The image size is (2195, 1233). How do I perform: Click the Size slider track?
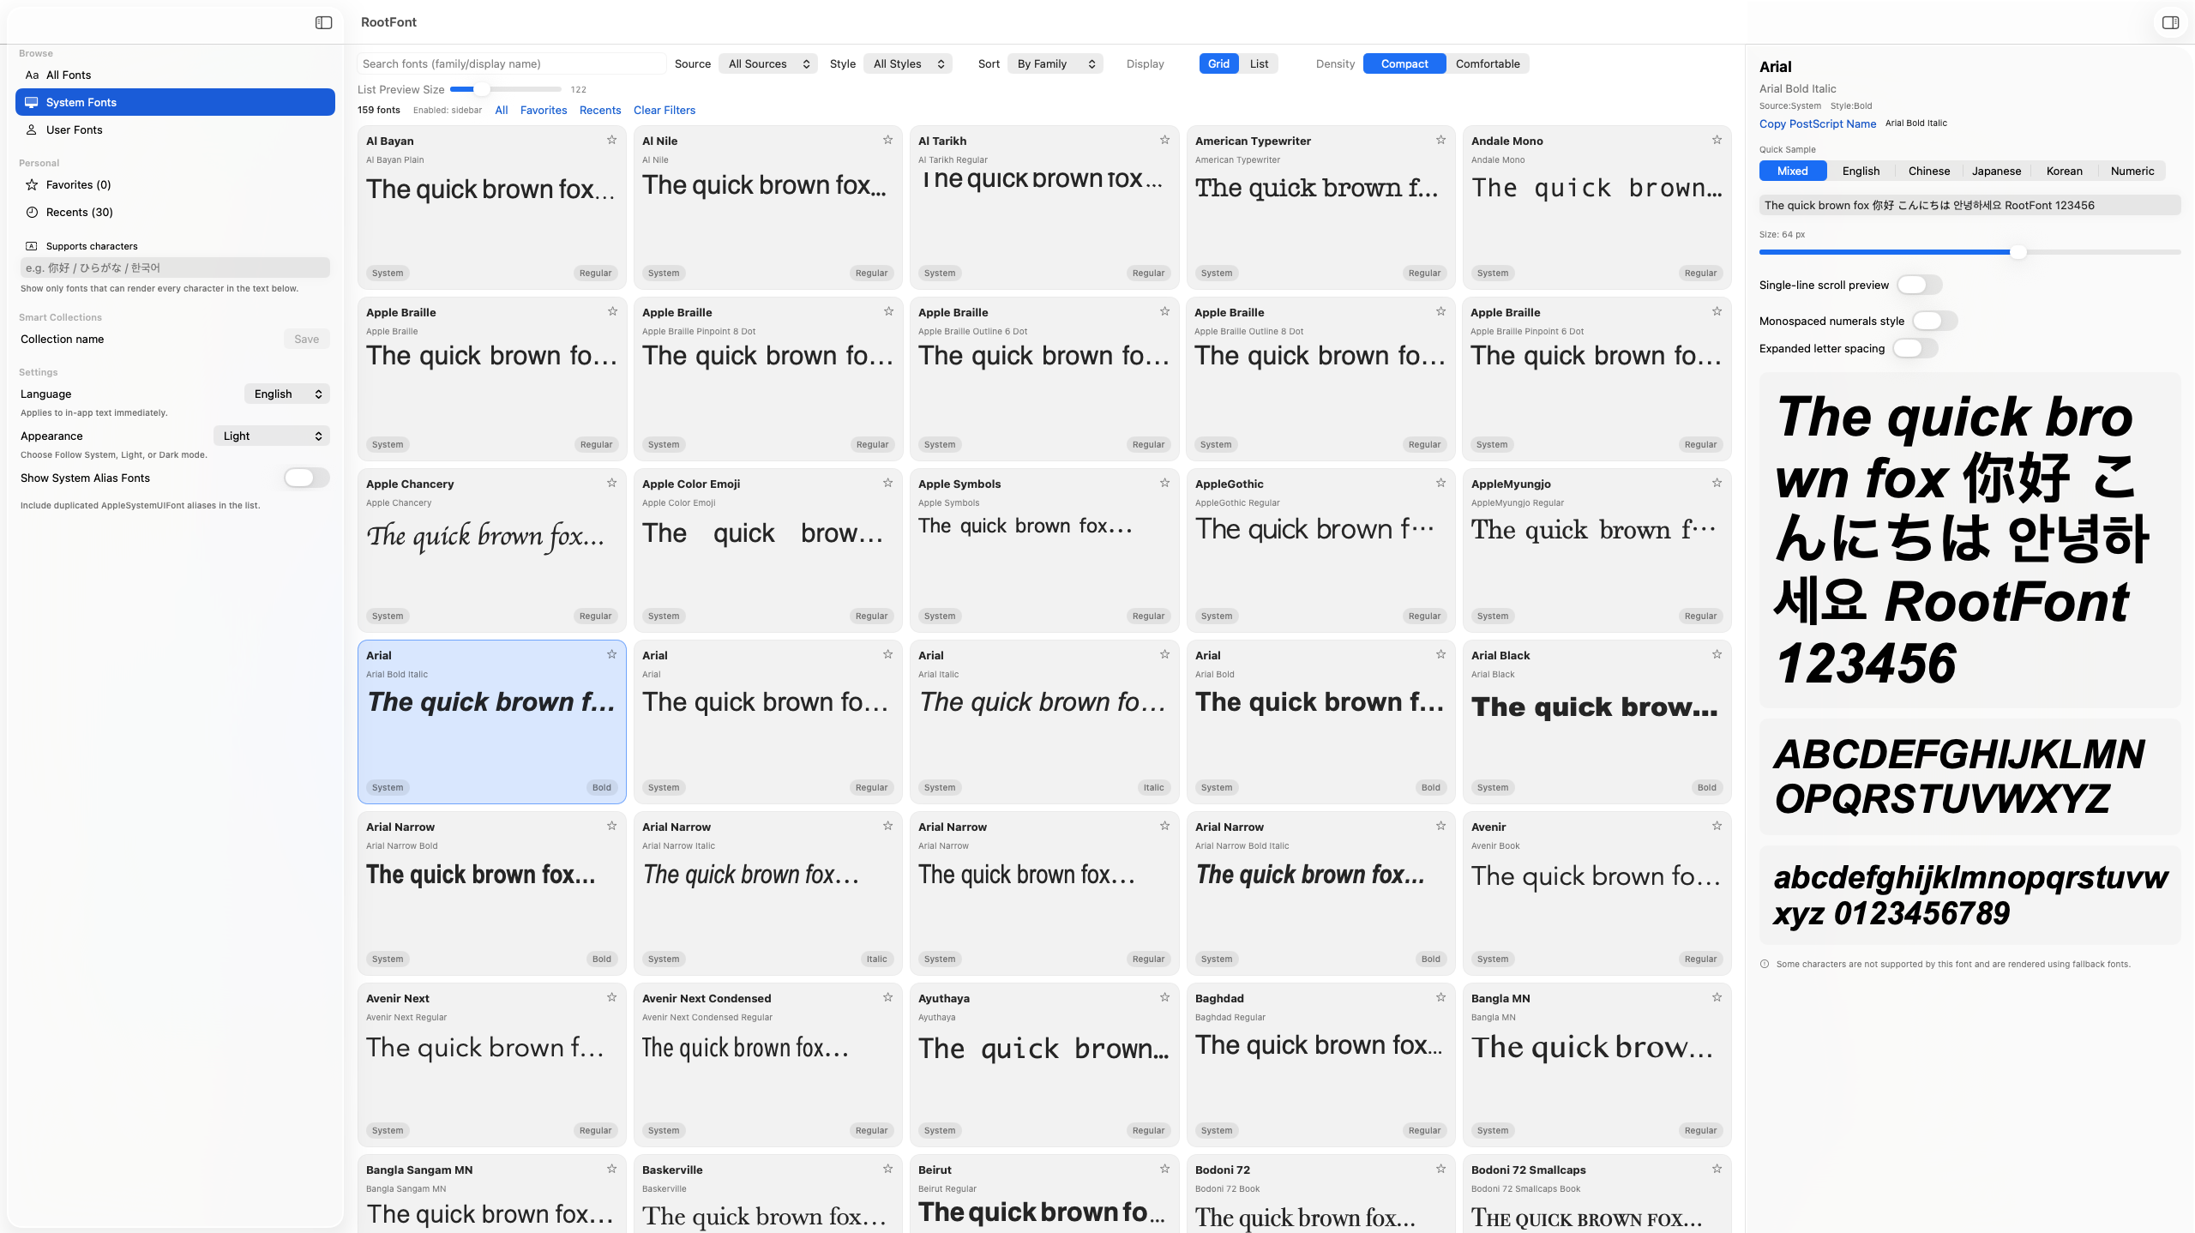click(x=1969, y=252)
